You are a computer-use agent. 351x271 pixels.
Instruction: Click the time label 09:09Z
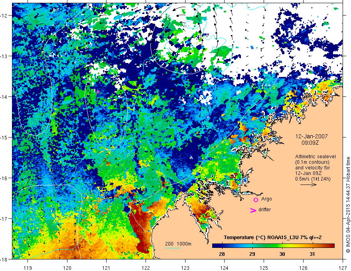point(310,143)
